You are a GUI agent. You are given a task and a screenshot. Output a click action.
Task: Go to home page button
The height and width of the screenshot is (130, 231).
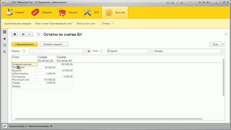point(15,34)
